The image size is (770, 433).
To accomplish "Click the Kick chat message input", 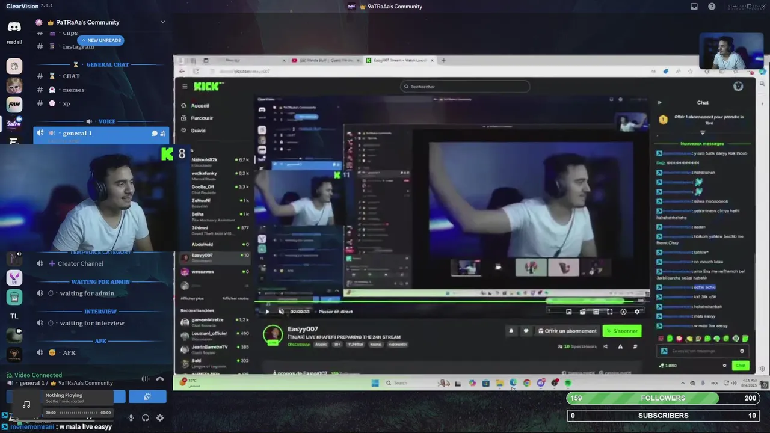I will (704, 351).
